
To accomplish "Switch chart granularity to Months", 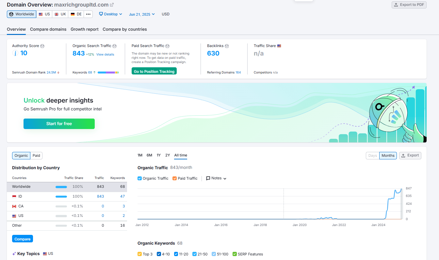I will [x=388, y=155].
